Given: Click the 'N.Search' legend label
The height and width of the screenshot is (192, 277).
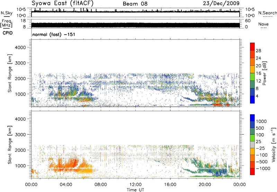Looking at the screenshot, I should (x=267, y=13).
